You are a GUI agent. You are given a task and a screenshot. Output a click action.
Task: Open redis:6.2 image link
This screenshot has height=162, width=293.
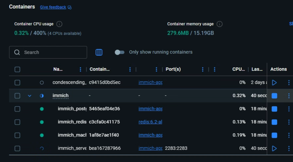tap(150, 122)
